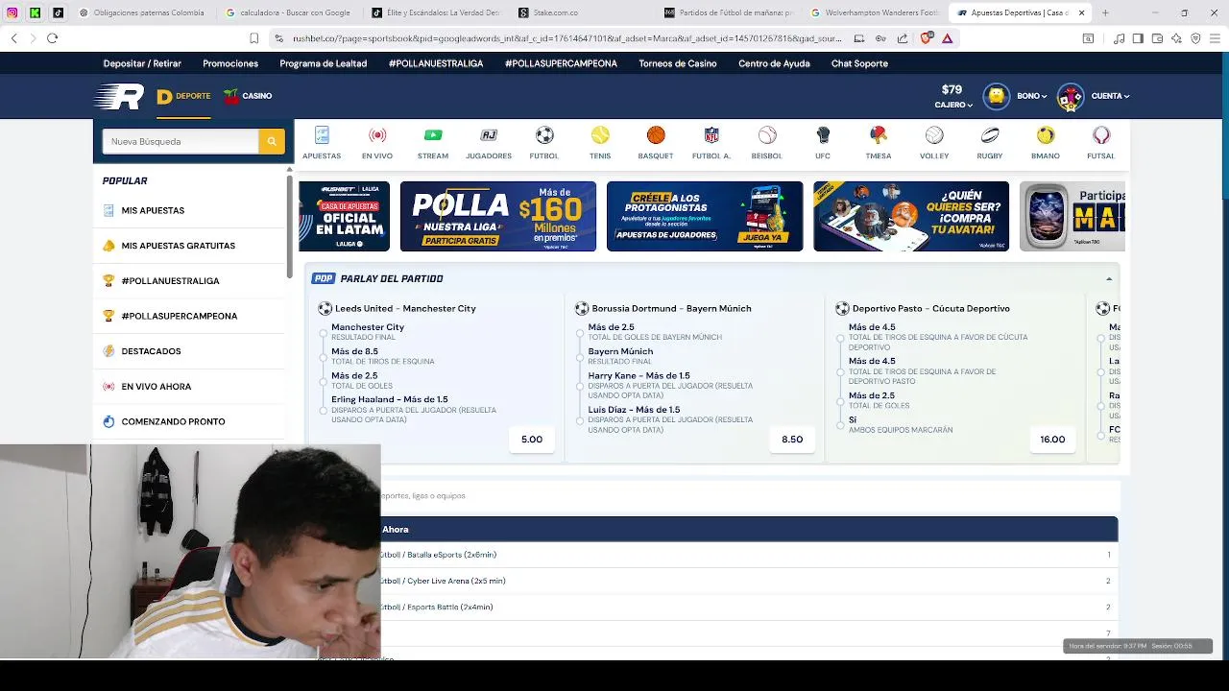The width and height of the screenshot is (1229, 691).
Task: Click the orange search magnifier button
Action: (x=272, y=141)
